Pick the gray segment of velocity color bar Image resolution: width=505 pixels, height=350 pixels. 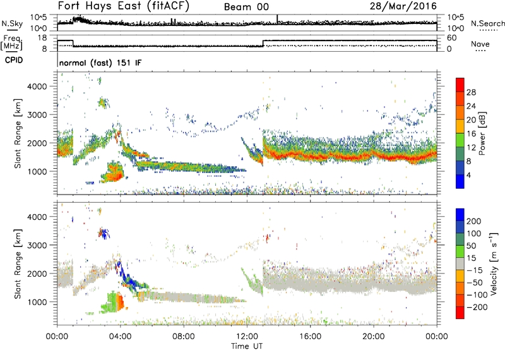point(460,264)
